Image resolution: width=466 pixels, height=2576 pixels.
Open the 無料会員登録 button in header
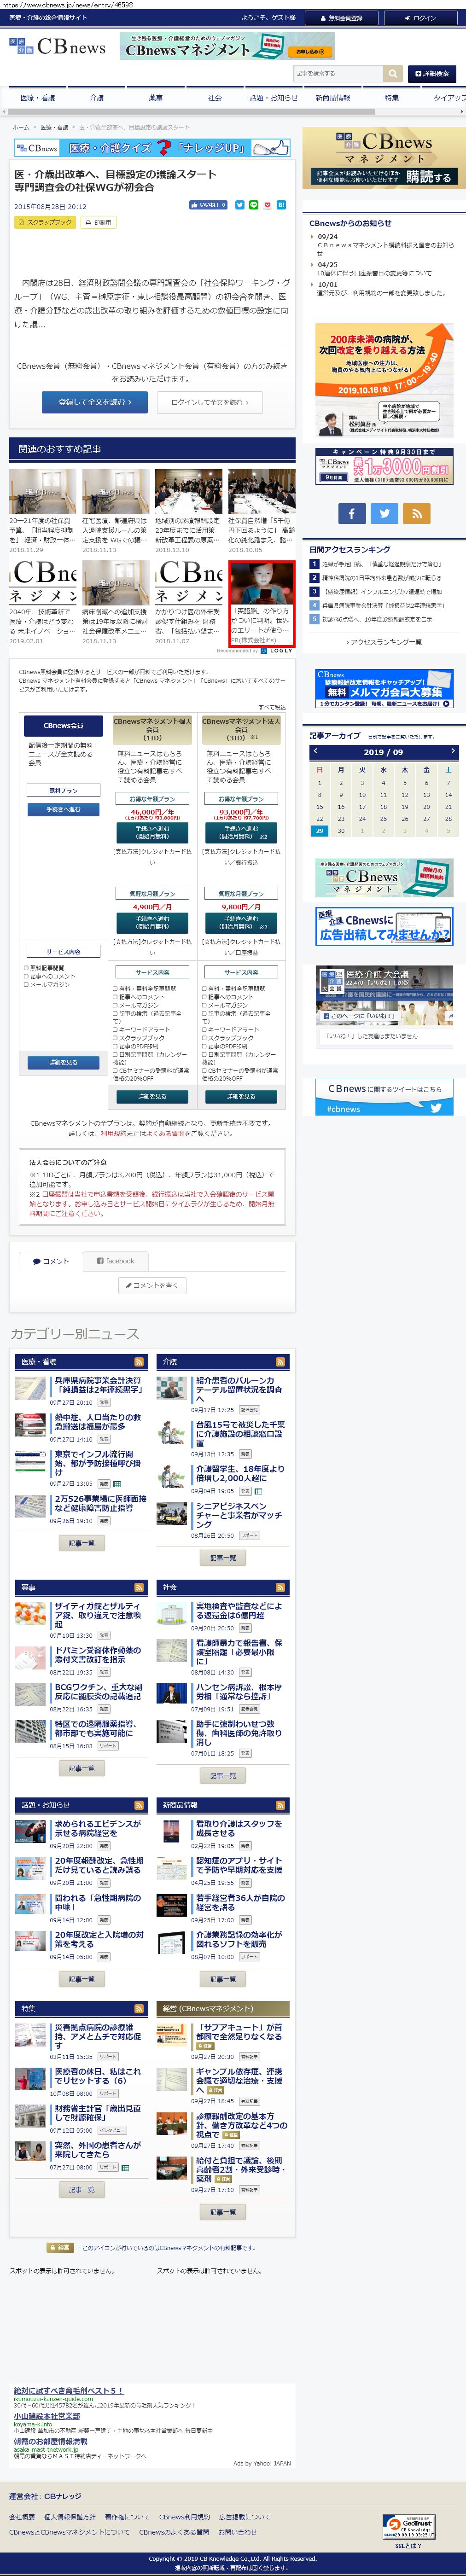341,18
